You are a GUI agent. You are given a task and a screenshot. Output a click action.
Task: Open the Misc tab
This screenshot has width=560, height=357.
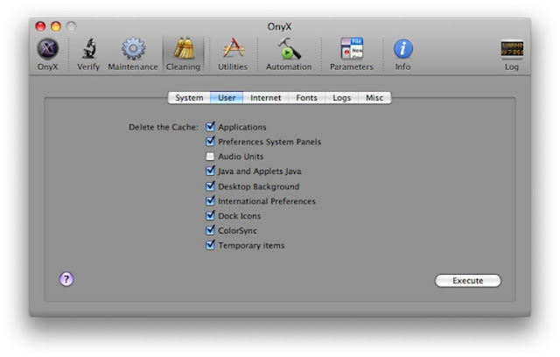pos(374,98)
